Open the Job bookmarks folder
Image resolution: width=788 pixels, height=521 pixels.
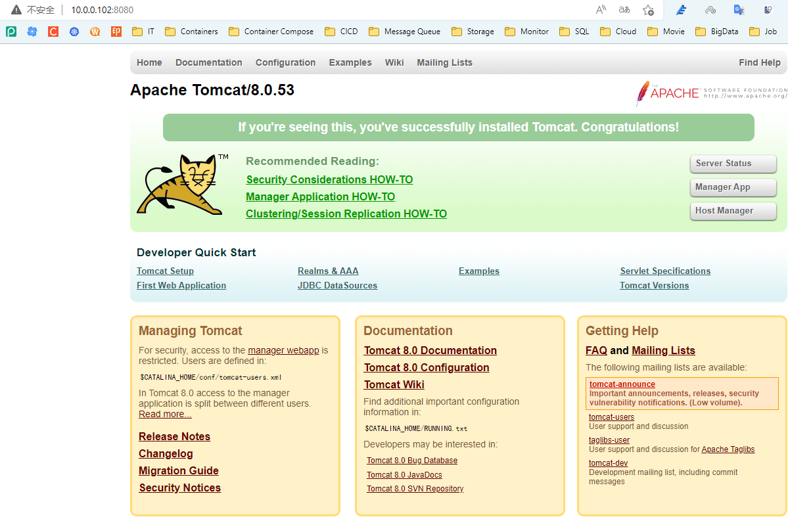pos(763,32)
